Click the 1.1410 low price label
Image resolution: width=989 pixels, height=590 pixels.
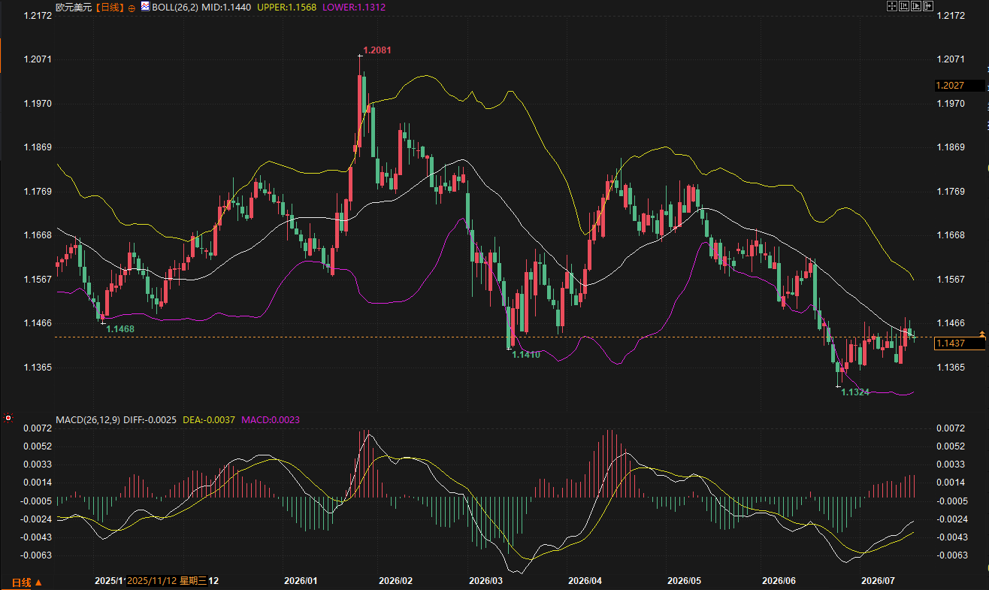pos(526,354)
